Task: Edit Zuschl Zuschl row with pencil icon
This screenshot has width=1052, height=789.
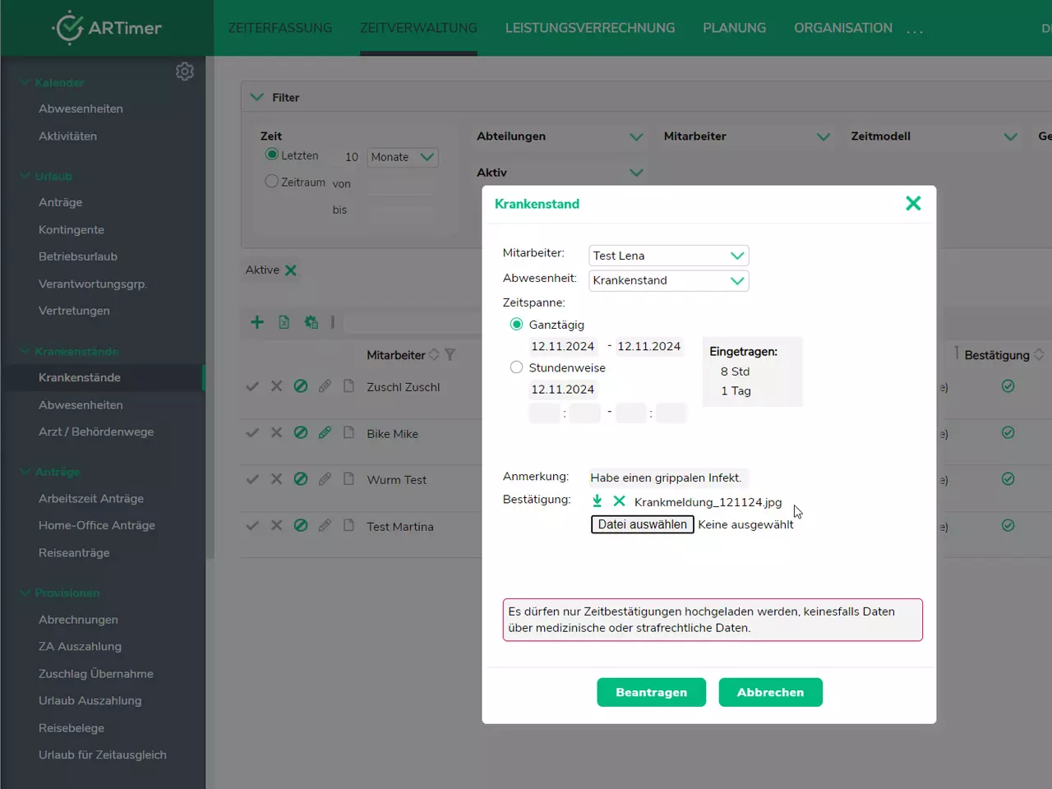Action: click(x=325, y=386)
